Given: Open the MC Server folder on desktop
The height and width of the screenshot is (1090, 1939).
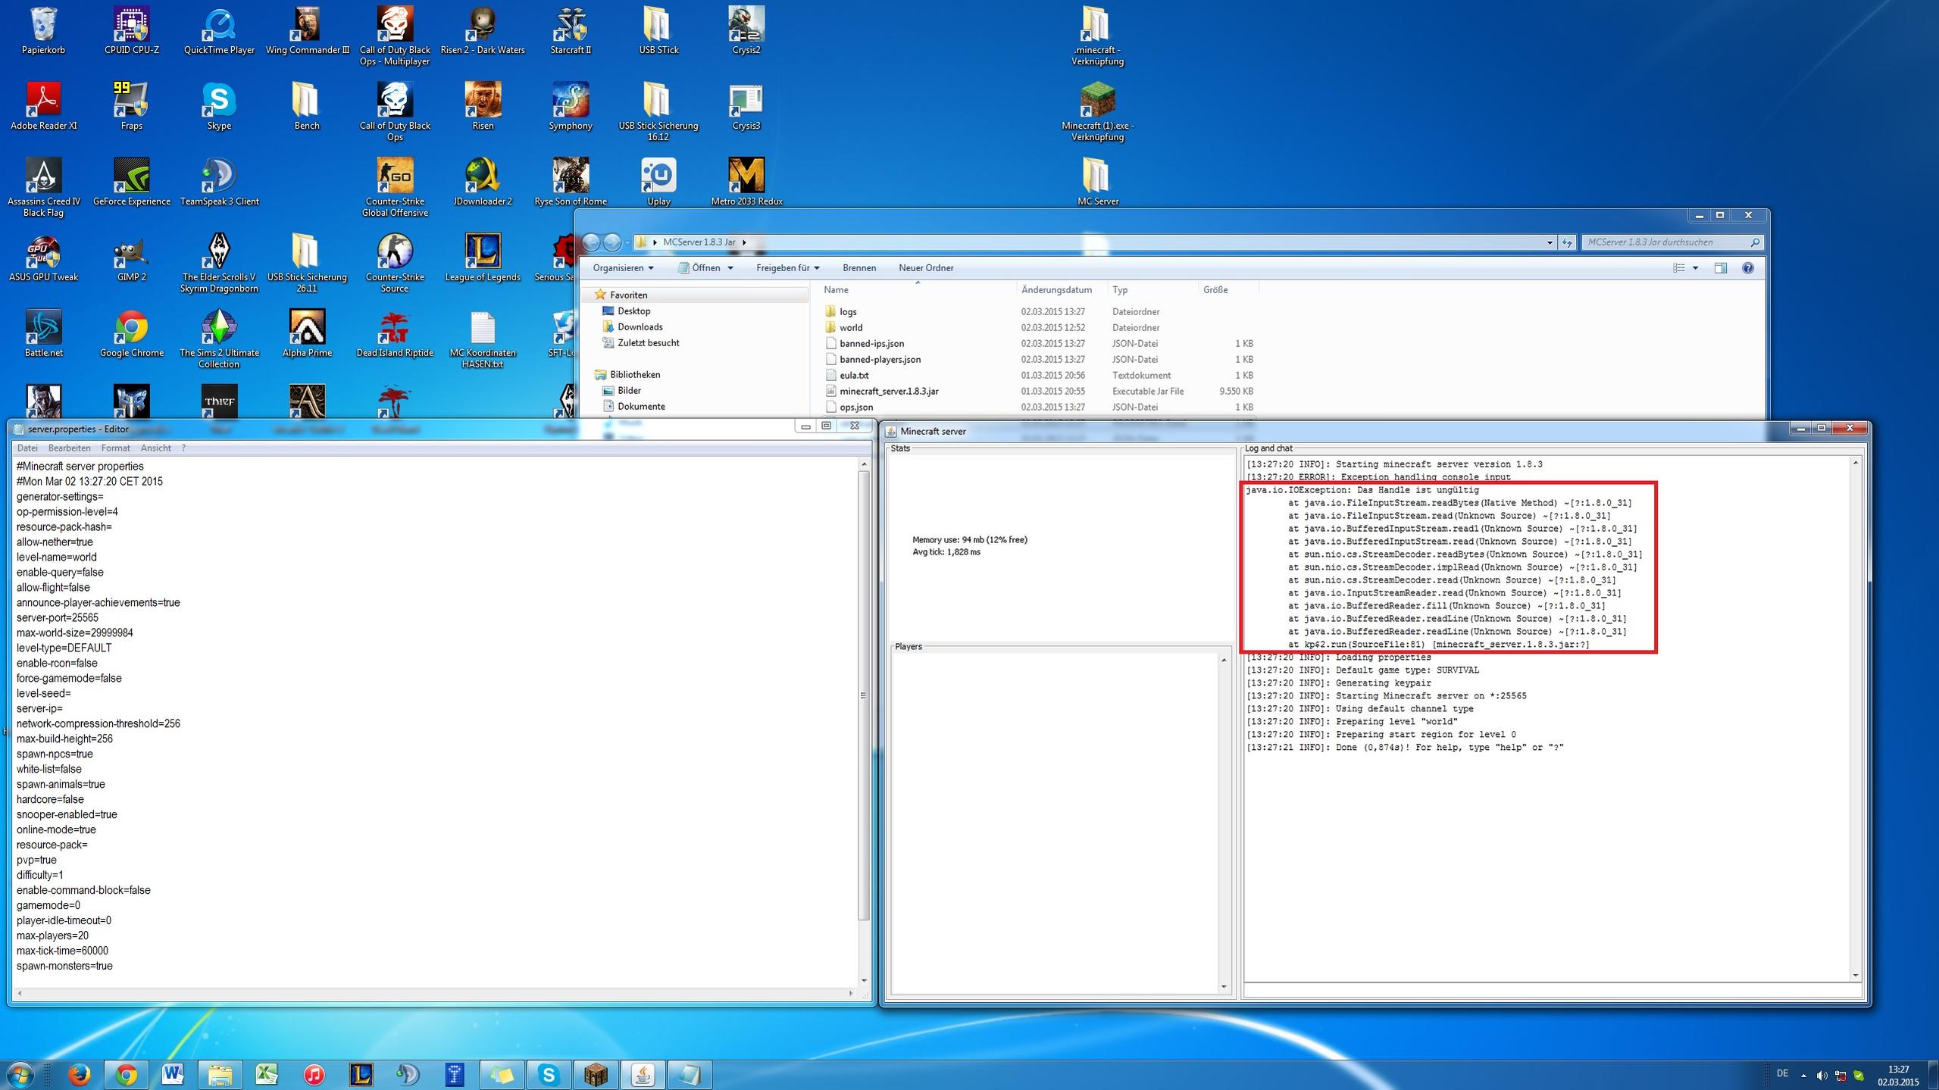Looking at the screenshot, I should [x=1096, y=180].
